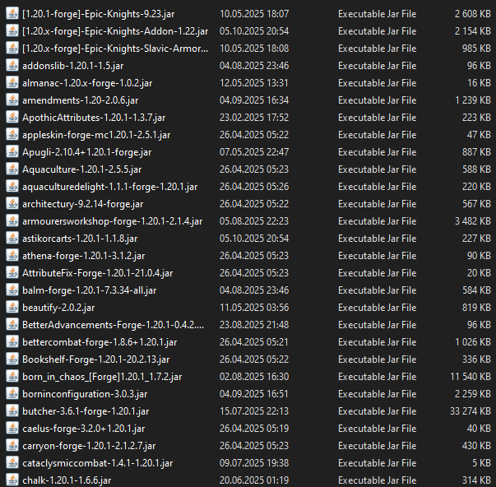
Task: Select file cataclysmiccombat-1.4.1-1.20.1.jar
Action: pyautogui.click(x=98, y=463)
